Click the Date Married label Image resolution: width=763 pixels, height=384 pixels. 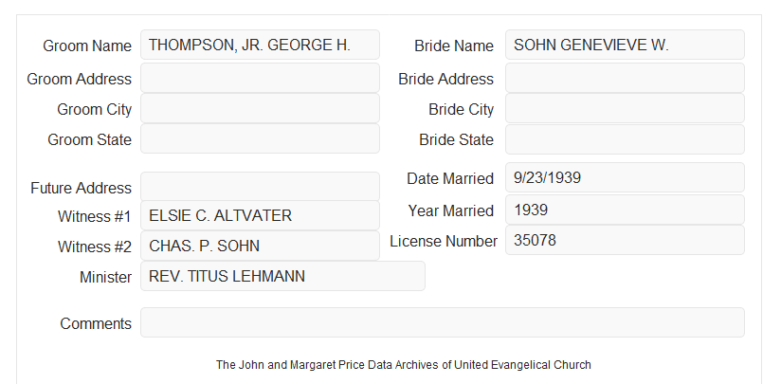tap(450, 178)
